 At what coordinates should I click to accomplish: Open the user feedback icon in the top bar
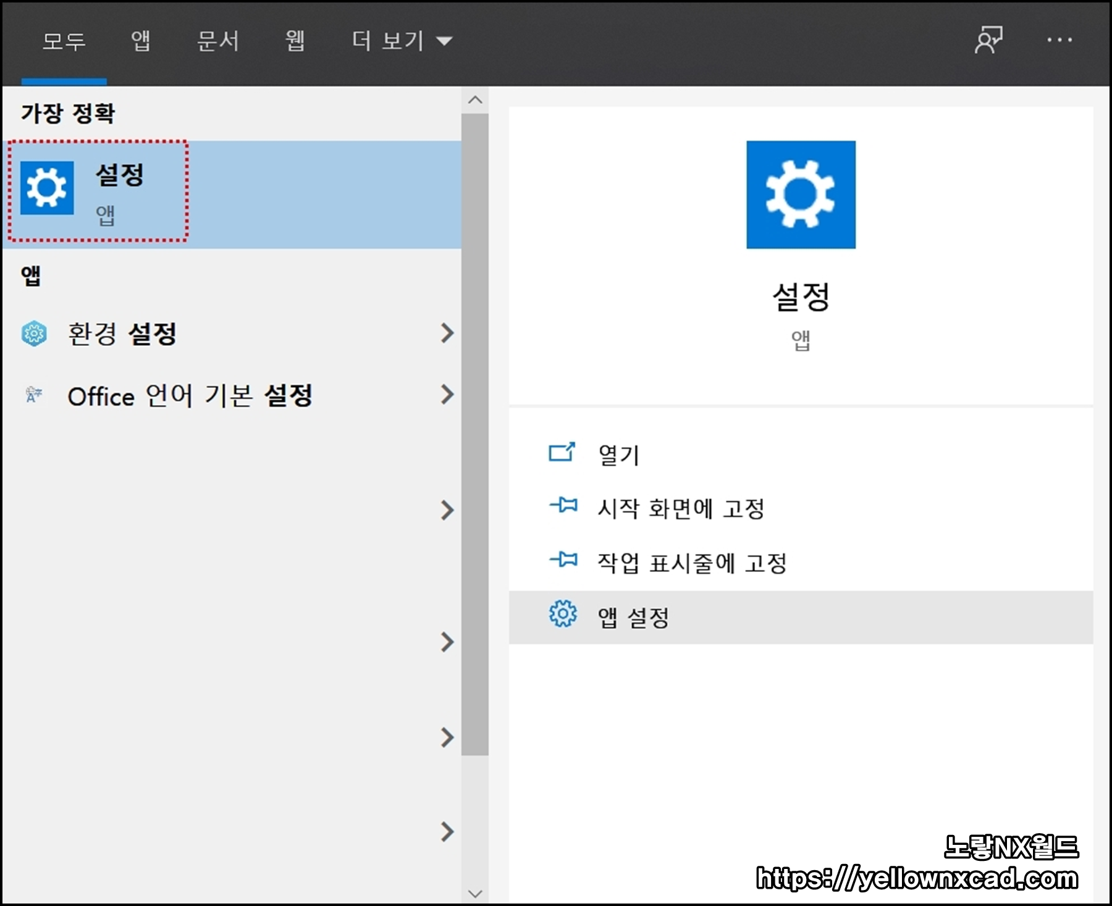coord(988,40)
